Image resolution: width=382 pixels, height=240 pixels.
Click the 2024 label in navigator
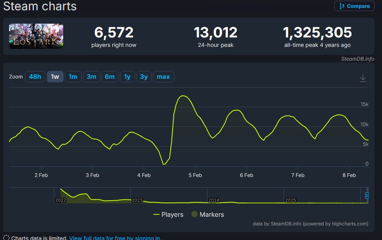[214, 200]
